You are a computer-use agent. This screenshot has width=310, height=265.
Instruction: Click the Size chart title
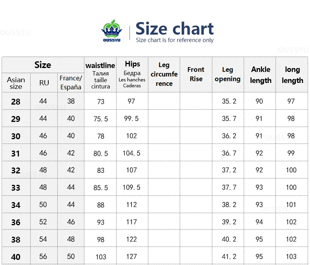175,28
